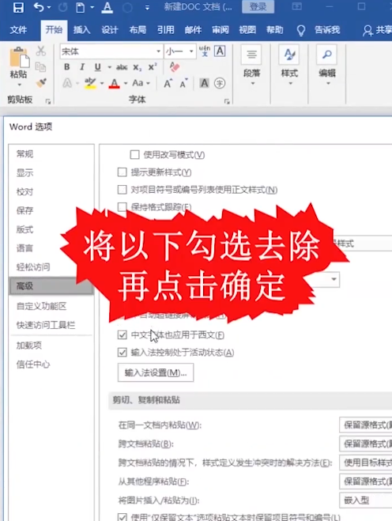Image resolution: width=392 pixels, height=521 pixels.
Task: Check 对项目符号或编号列表使用正文样式 checkbox
Action: coord(122,190)
